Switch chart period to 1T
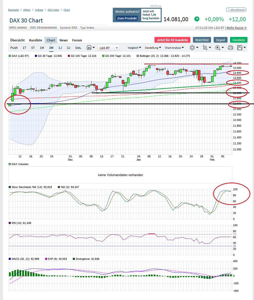The width and height of the screenshot is (254, 300). [x=24, y=47]
